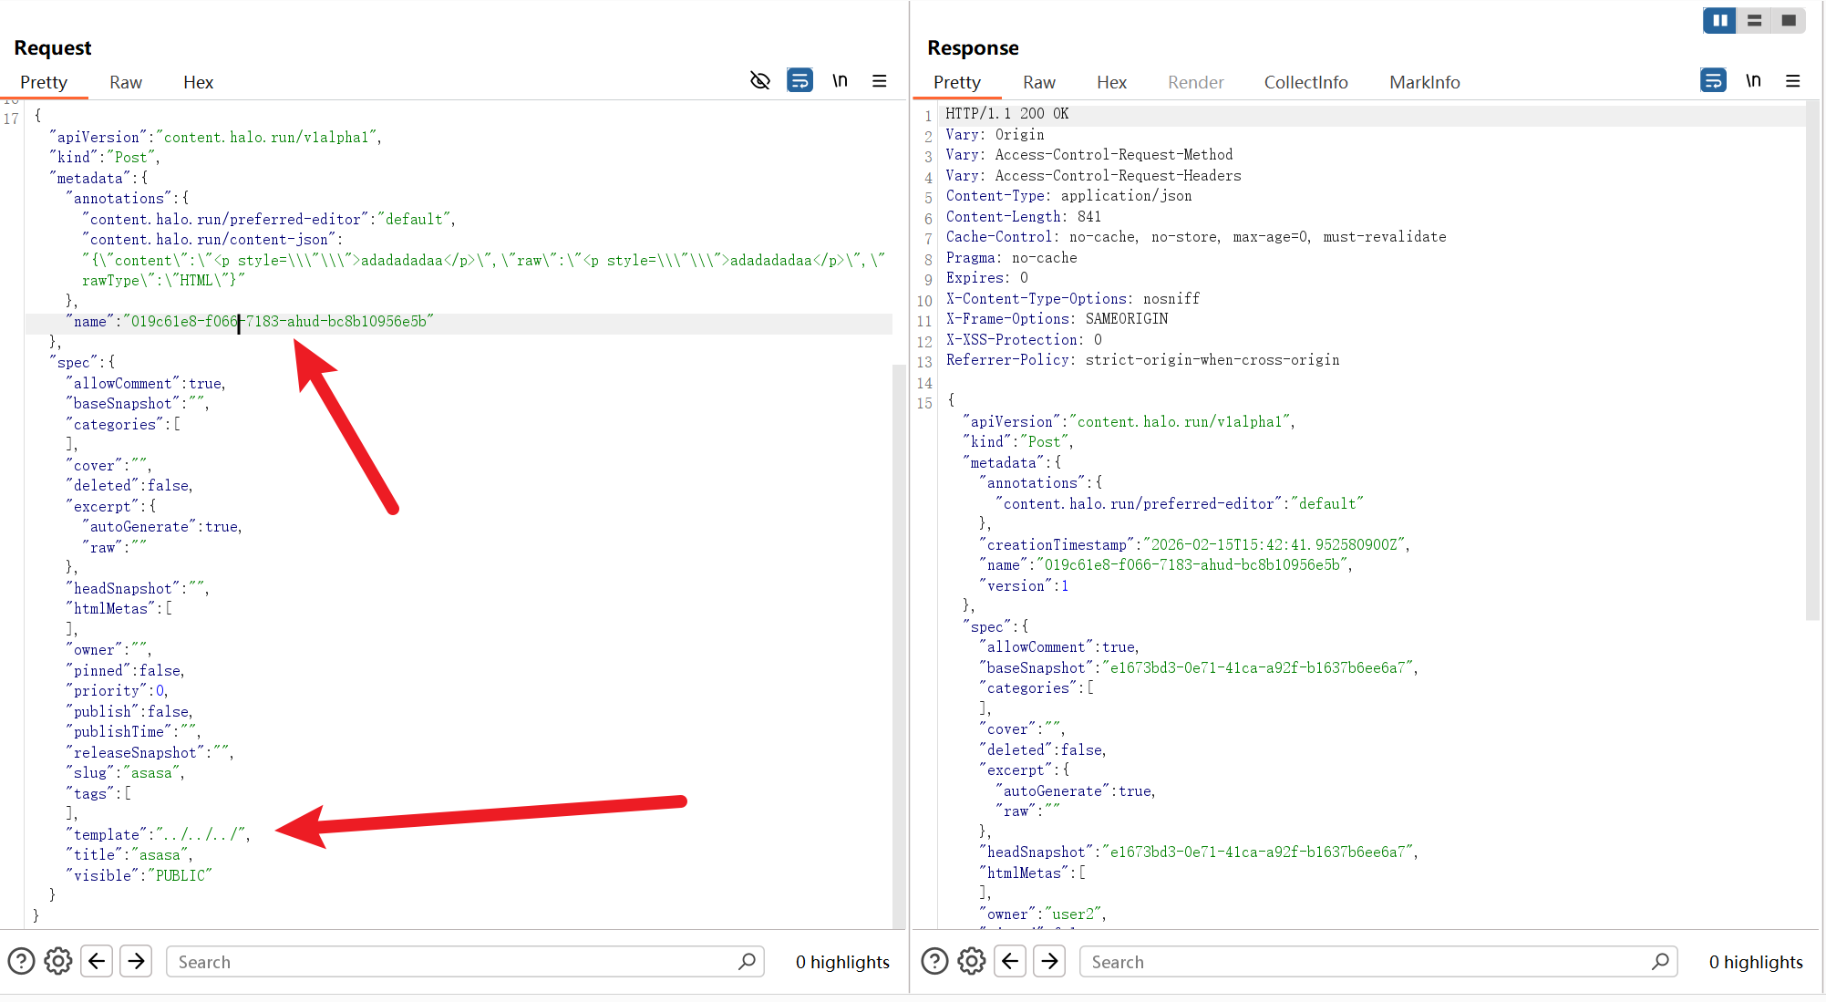Go to next match in Response

coord(1049,961)
